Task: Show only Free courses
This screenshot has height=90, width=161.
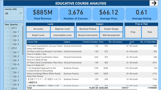Action: (x=133, y=32)
